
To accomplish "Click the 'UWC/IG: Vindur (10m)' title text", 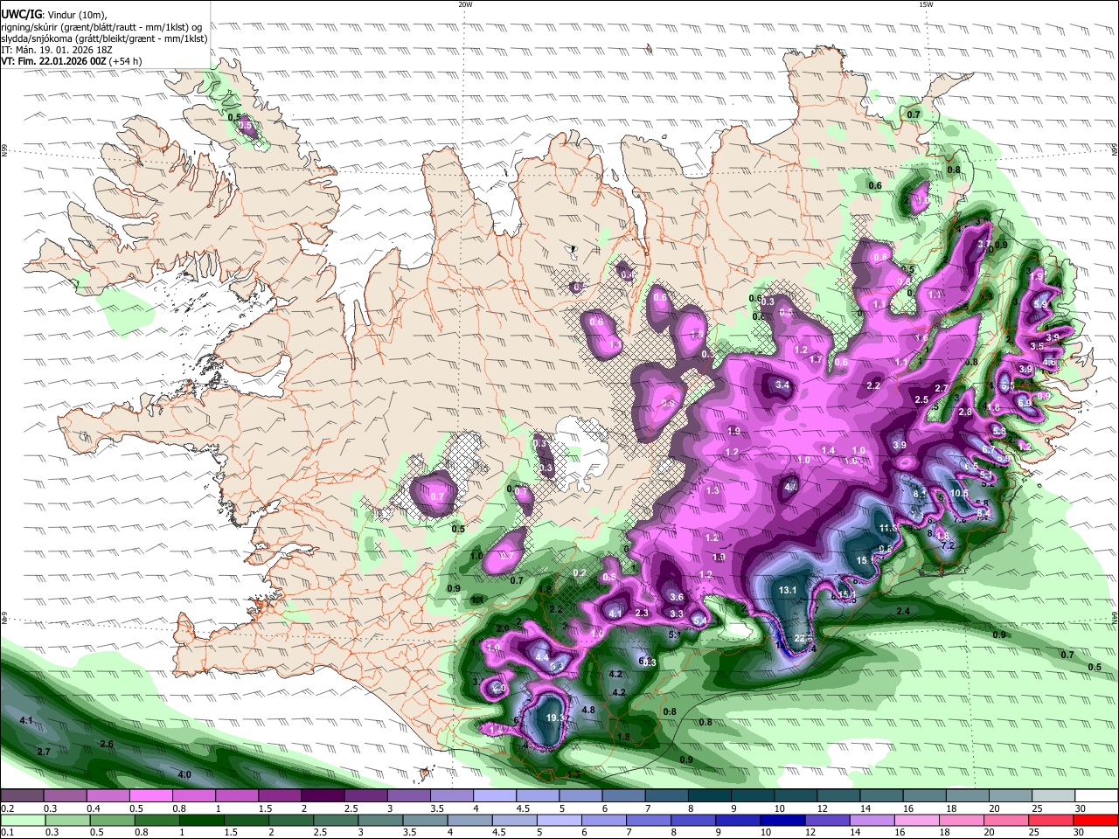I will tap(52, 15).
